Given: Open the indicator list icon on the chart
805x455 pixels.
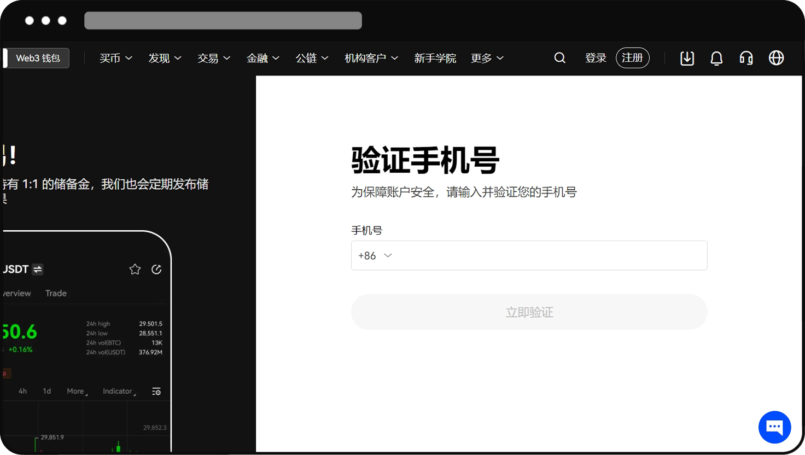Looking at the screenshot, I should pos(156,391).
